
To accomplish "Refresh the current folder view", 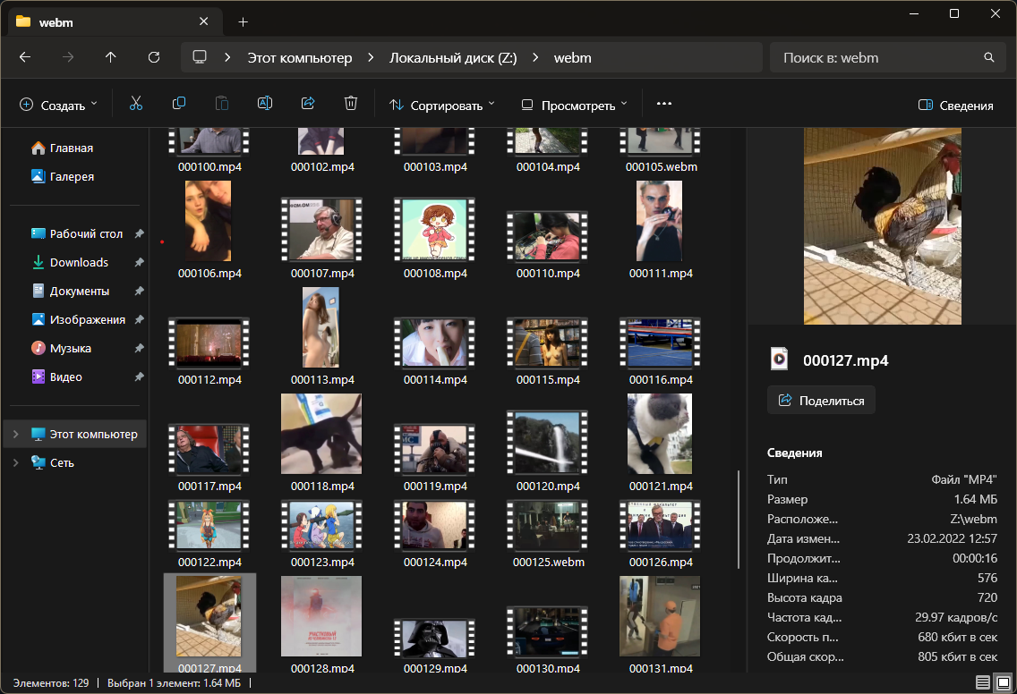I will pyautogui.click(x=154, y=57).
